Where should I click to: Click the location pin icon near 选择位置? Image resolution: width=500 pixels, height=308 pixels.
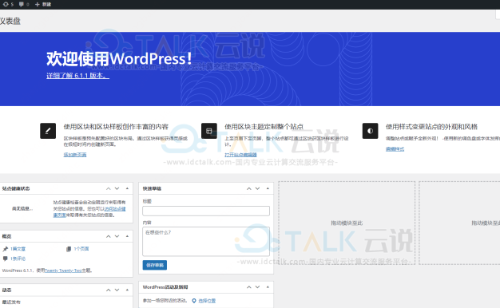pyautogui.click(x=194, y=301)
